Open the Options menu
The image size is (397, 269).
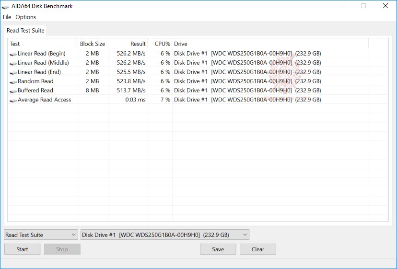coord(25,17)
